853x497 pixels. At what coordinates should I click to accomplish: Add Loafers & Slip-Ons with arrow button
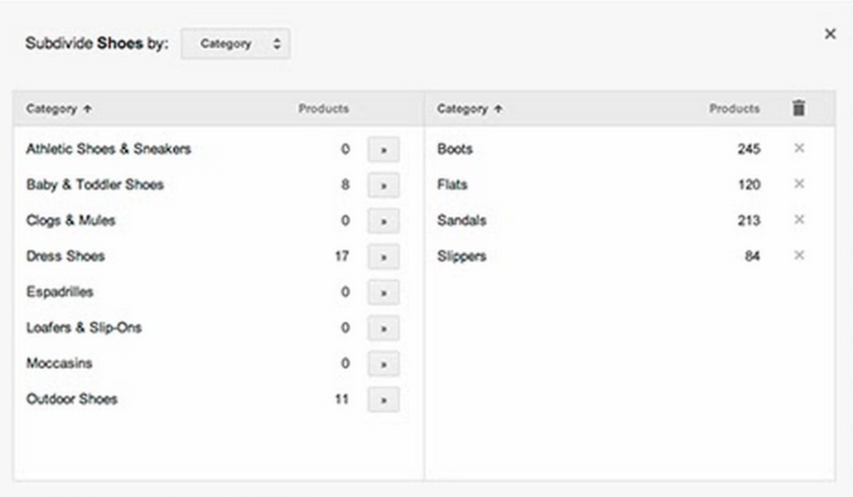tap(383, 329)
